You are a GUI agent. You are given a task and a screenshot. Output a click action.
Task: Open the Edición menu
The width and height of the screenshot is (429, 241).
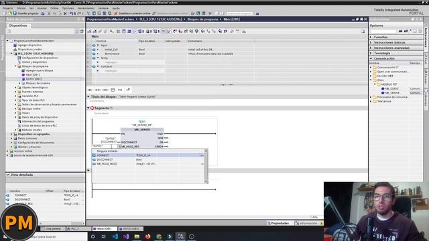click(21, 8)
